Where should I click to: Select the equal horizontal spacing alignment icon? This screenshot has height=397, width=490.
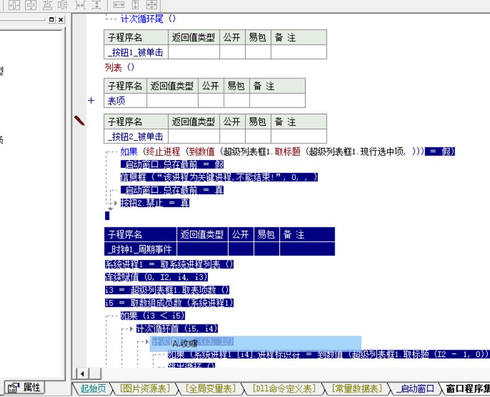tap(81, 5)
